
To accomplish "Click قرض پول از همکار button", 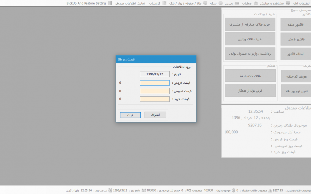I will tap(250, 91).
